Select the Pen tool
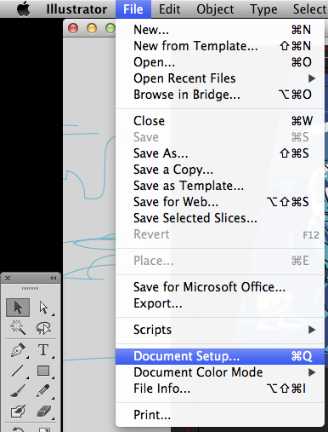Screen dimensions: 328x432 click(19, 350)
